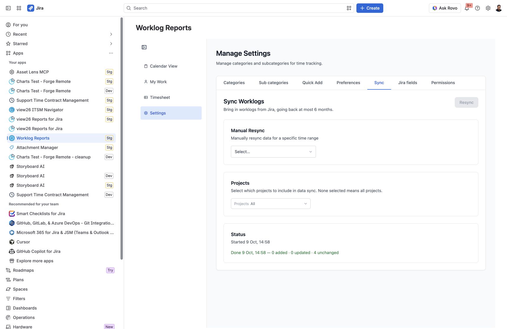The width and height of the screenshot is (507, 329).
Task: Collapse the Worklog Reports inner navigation panel
Action: pos(144,47)
